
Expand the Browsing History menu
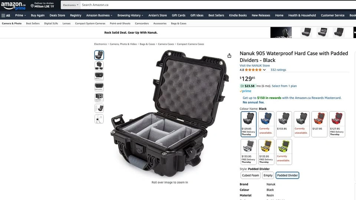130,16
